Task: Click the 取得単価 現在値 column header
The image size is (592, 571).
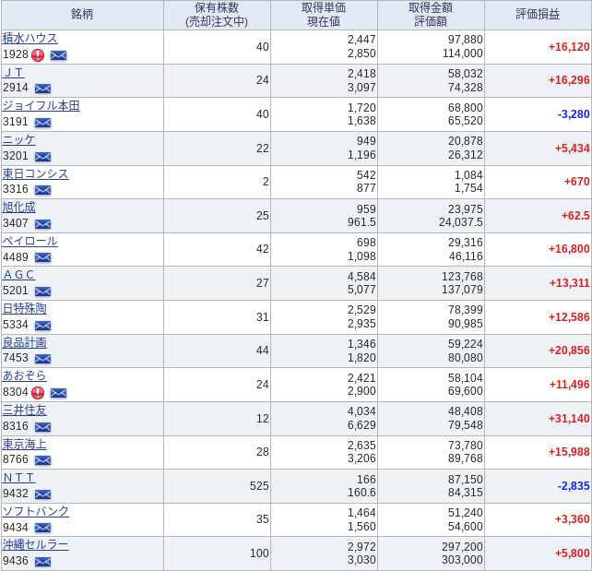Action: tap(324, 15)
